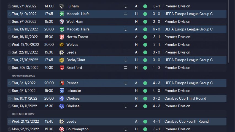Click the Southampton club badge
The width and height of the screenshot is (235, 132).
(x=62, y=129)
